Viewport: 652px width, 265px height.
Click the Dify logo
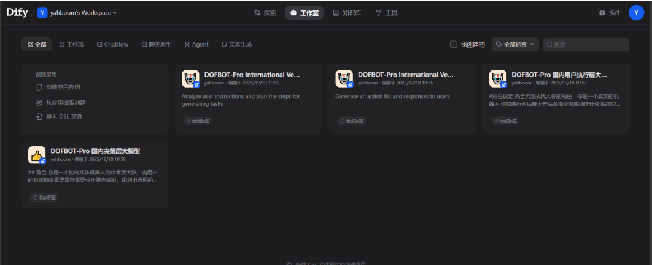tap(18, 12)
